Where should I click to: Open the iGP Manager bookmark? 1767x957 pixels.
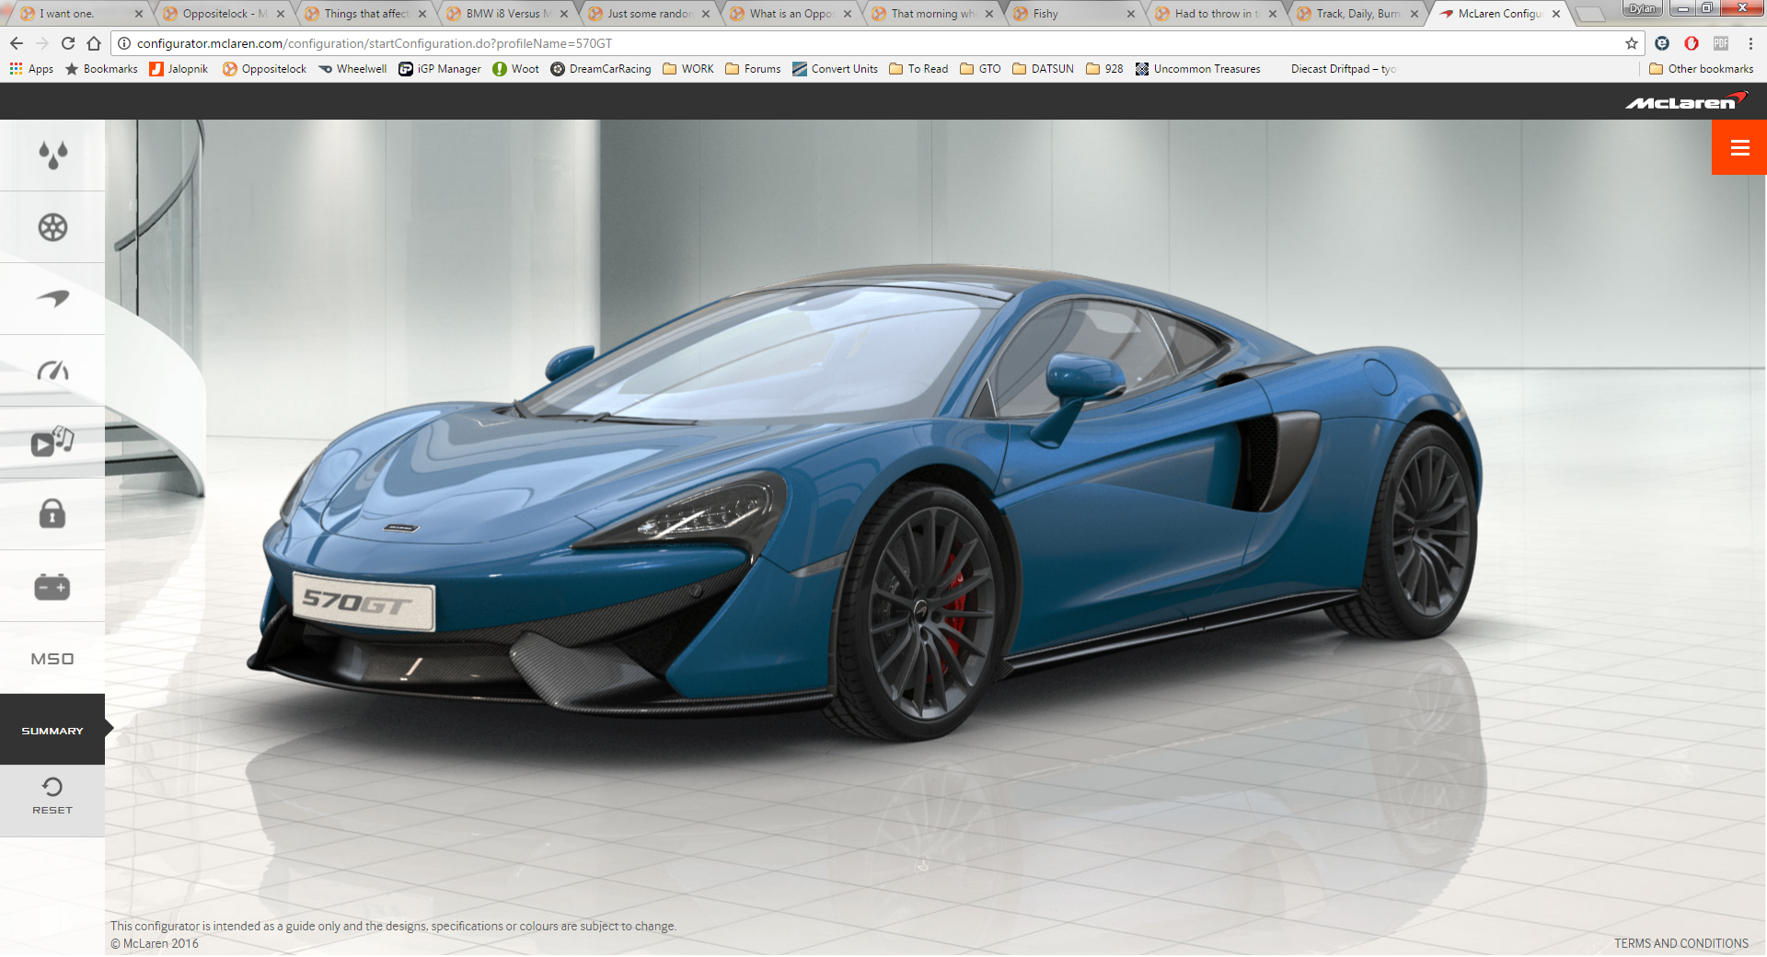[440, 69]
